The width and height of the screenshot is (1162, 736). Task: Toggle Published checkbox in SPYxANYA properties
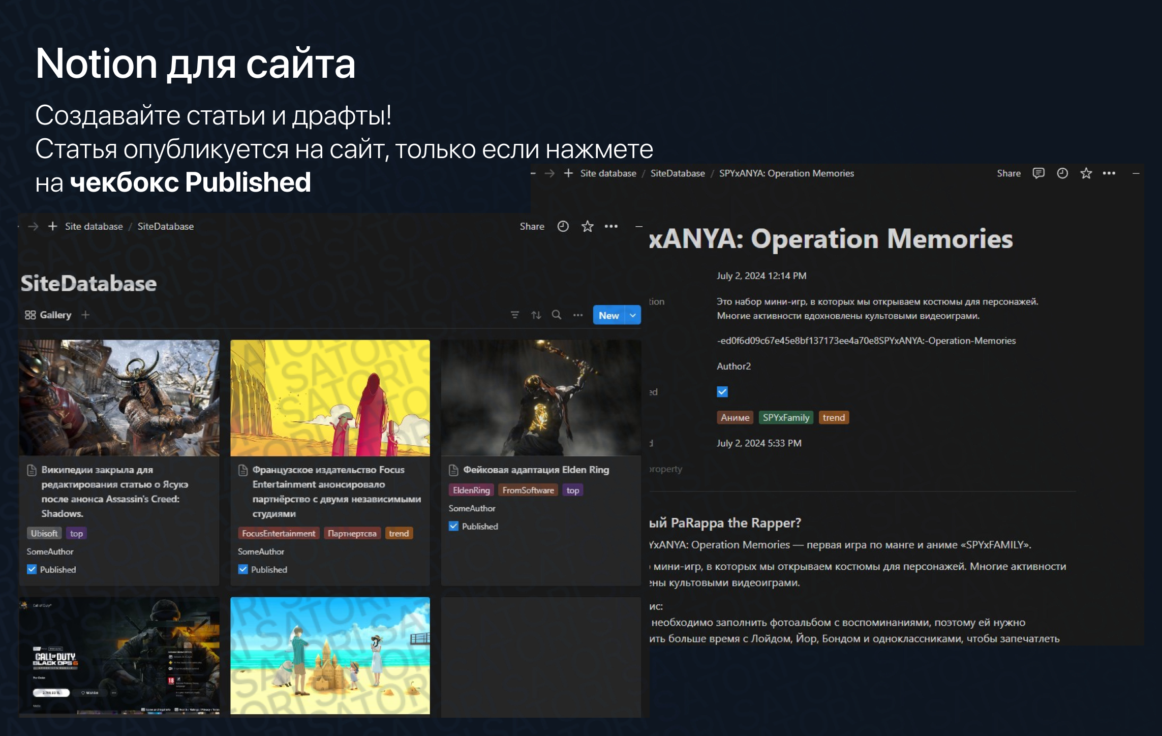[x=722, y=392]
